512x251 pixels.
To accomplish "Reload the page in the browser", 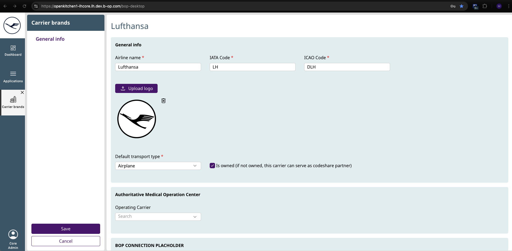I will point(24,6).
